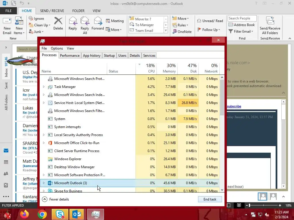Viewport: 294px width, 220px height.
Task: Click Reply All in Outlook ribbon
Action: [85, 25]
